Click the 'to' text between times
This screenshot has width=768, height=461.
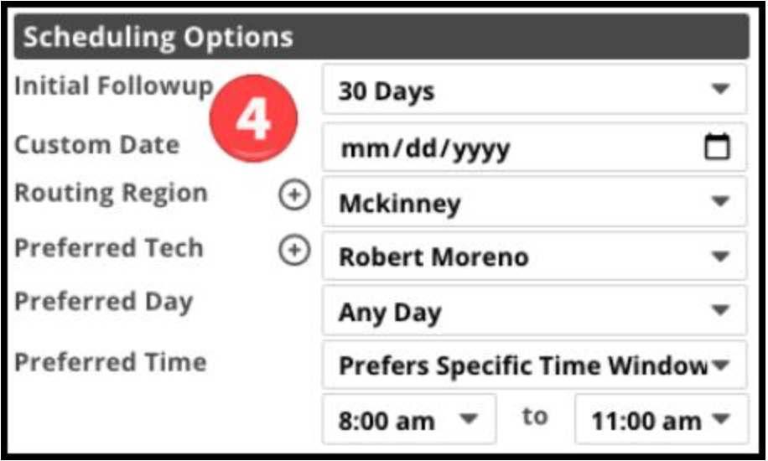[535, 417]
